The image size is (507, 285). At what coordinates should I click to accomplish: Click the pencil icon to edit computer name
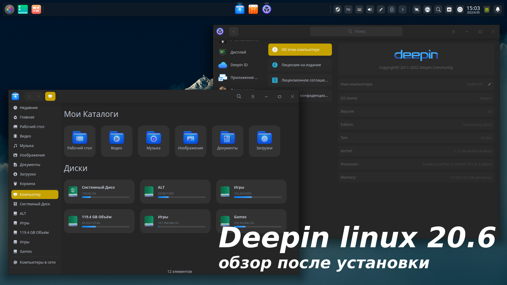(490, 84)
